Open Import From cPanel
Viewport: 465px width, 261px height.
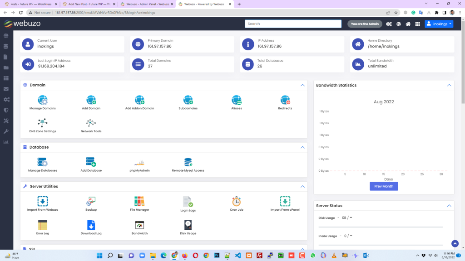coord(285,203)
